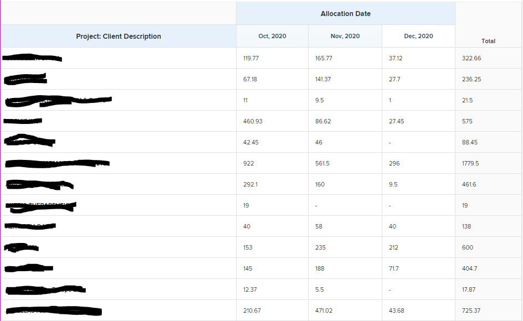Viewport: 523px width, 321px height.
Task: Click the 471.02 November cell
Action: pos(324,310)
